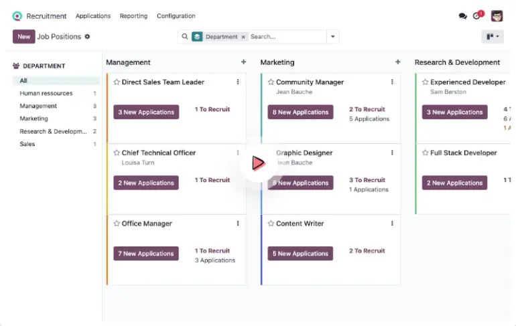This screenshot has width=516, height=326.
Task: Open the Reporting menu
Action: pyautogui.click(x=133, y=16)
